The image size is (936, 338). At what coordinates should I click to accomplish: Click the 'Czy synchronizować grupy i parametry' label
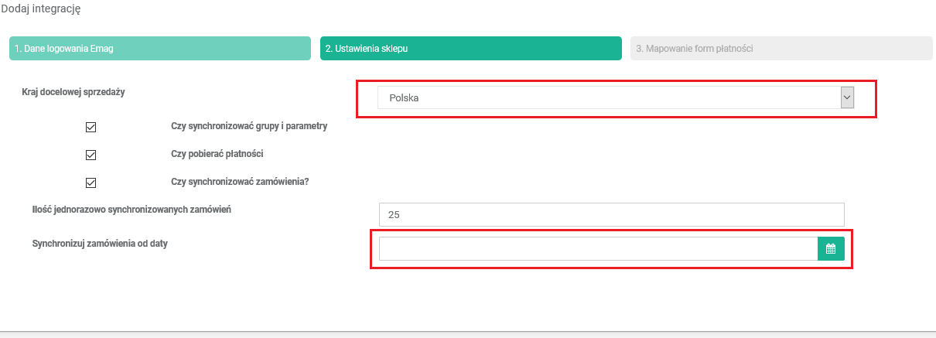coord(249,126)
